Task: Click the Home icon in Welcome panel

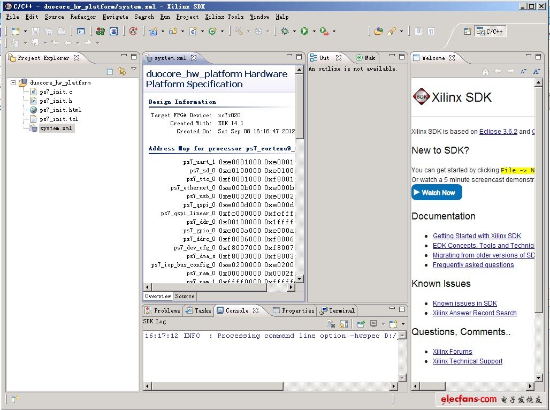Action: tap(485, 72)
